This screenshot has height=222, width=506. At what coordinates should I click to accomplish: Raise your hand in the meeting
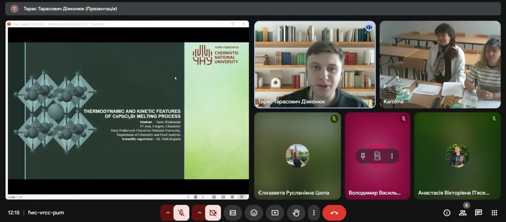click(x=296, y=213)
